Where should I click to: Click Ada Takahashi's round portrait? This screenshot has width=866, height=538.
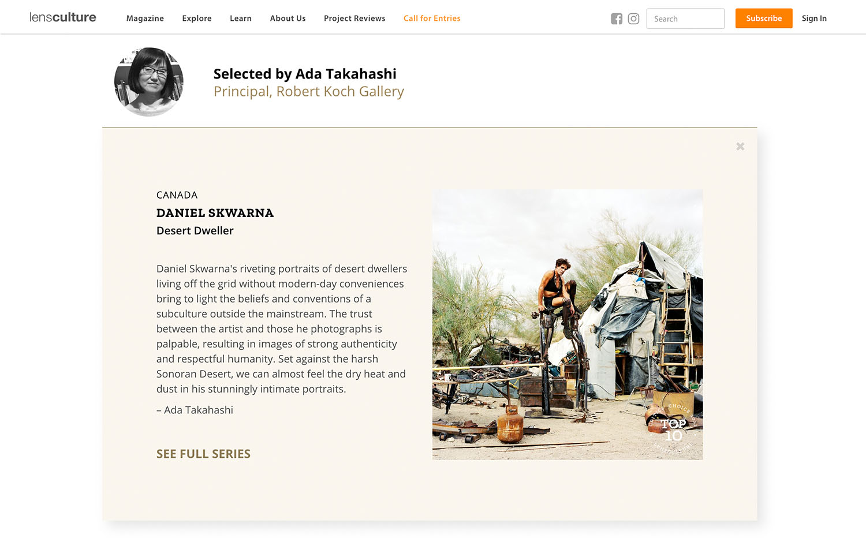[149, 81]
